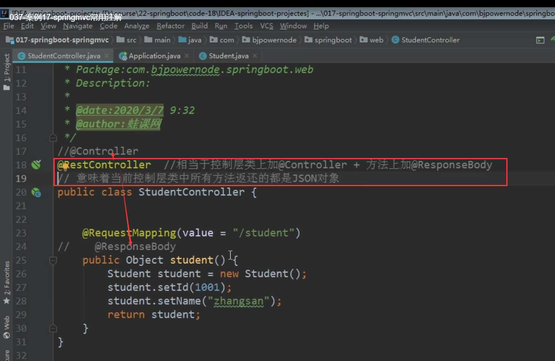Image resolution: width=555 pixels, height=361 pixels.
Task: Click the IntelliJ IDEA window icon
Action: pos(4,13)
